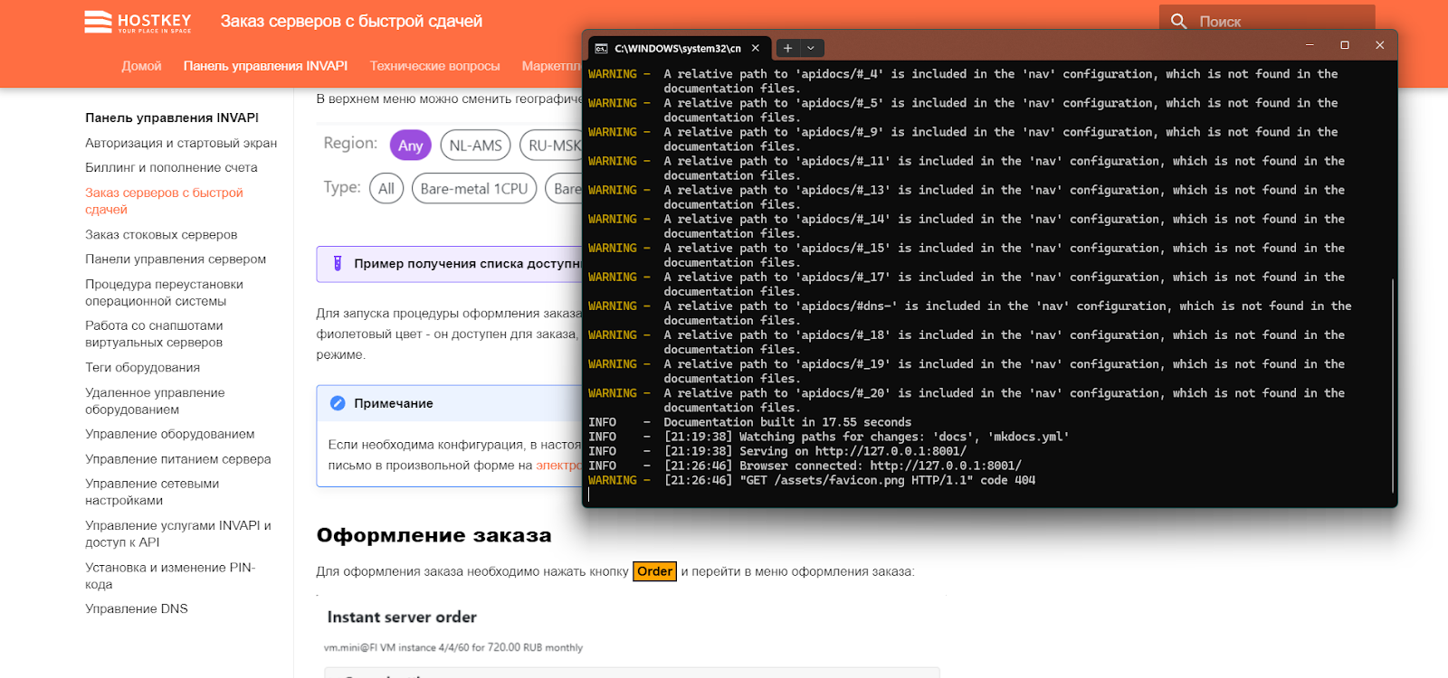Open Теги оборудования page
Screen dimensions: 1448x678
point(142,367)
